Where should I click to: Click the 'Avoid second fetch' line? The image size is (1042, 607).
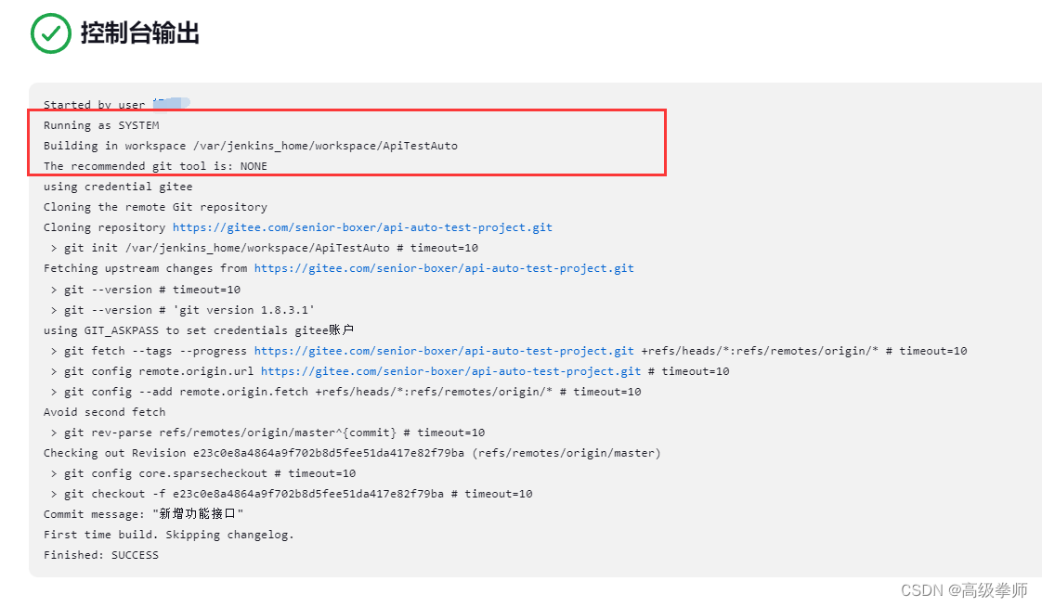pos(104,412)
